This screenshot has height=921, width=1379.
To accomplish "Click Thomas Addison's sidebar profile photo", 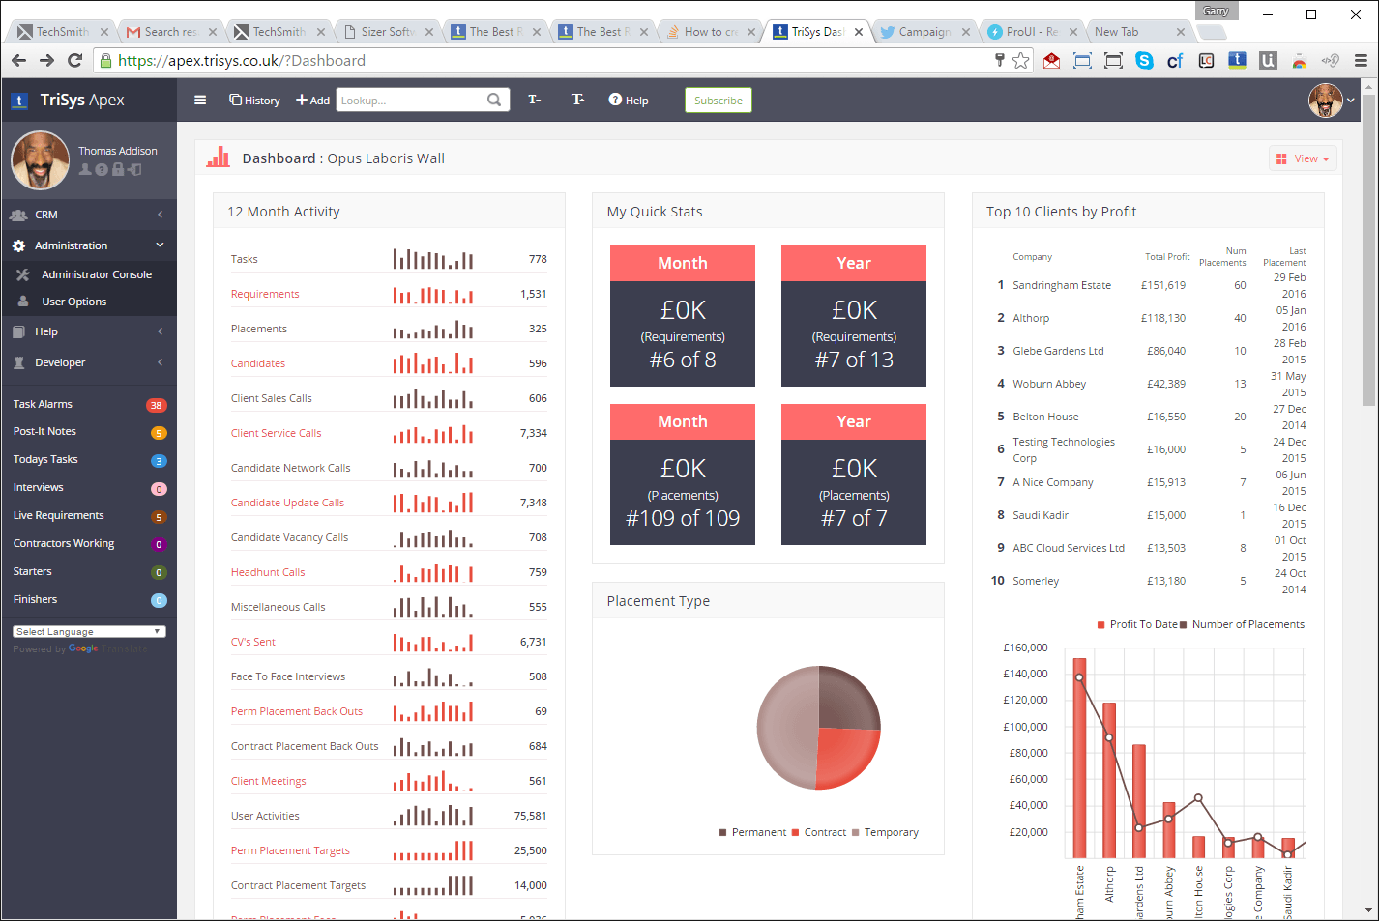I will click(x=40, y=159).
